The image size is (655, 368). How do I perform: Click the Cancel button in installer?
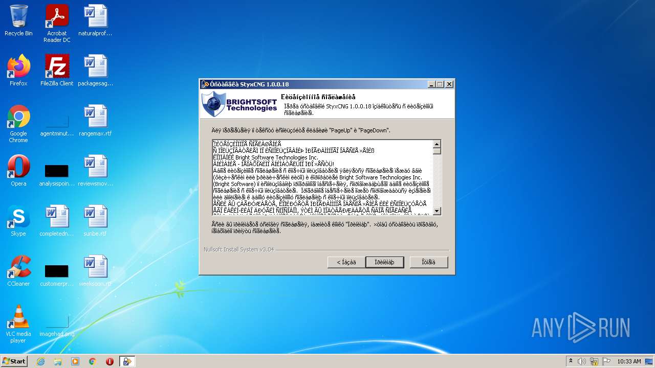[429, 262]
